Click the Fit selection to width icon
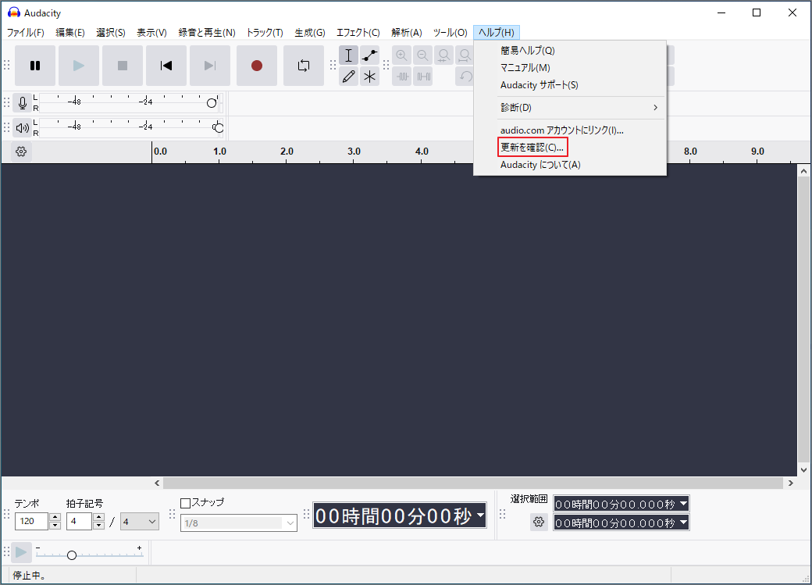812x585 pixels. 444,55
